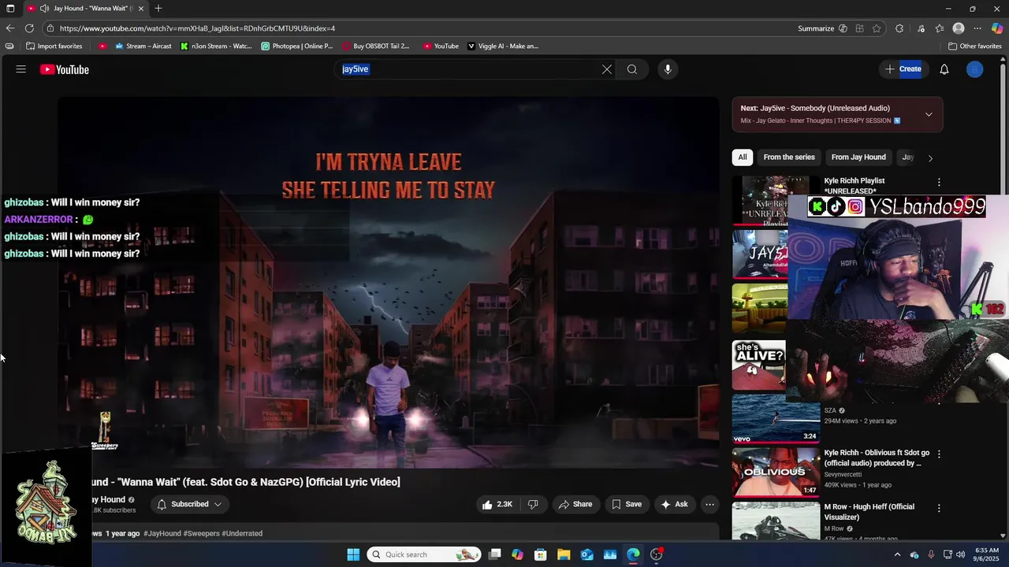This screenshot has height=567, width=1009.
Task: Reload the current page
Action: pyautogui.click(x=29, y=28)
